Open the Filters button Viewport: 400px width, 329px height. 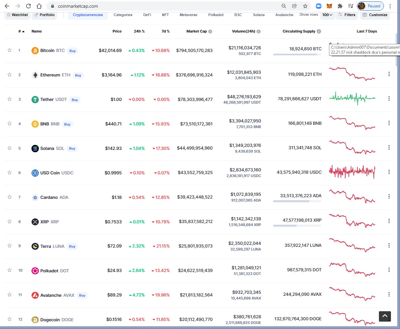(x=347, y=15)
